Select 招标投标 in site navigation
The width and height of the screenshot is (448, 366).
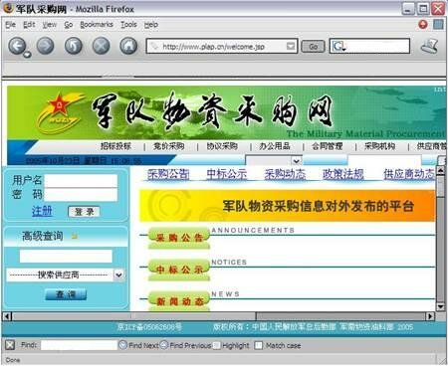(x=115, y=146)
